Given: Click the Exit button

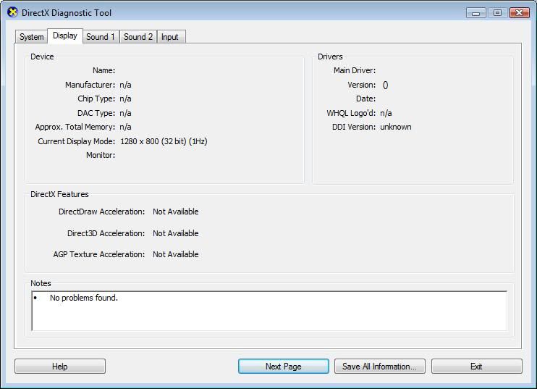Looking at the screenshot, I should tap(476, 367).
